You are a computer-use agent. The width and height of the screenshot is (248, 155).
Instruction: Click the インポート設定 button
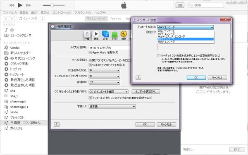coord(145,92)
